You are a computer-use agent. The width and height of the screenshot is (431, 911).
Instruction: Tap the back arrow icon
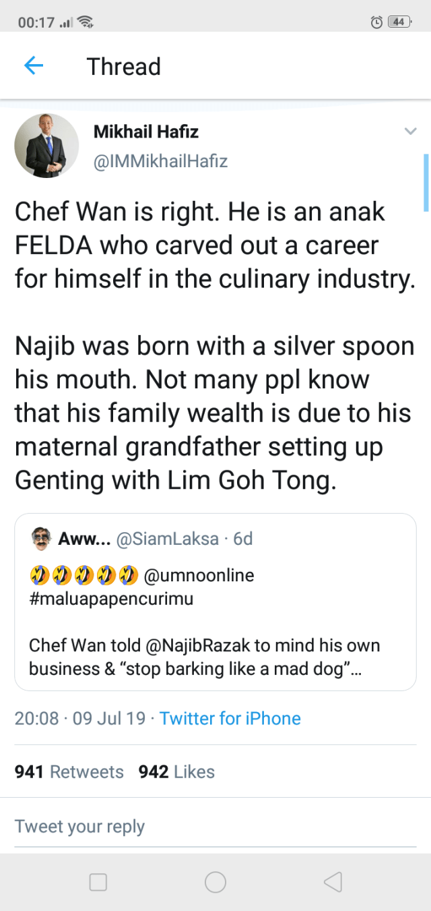point(33,65)
